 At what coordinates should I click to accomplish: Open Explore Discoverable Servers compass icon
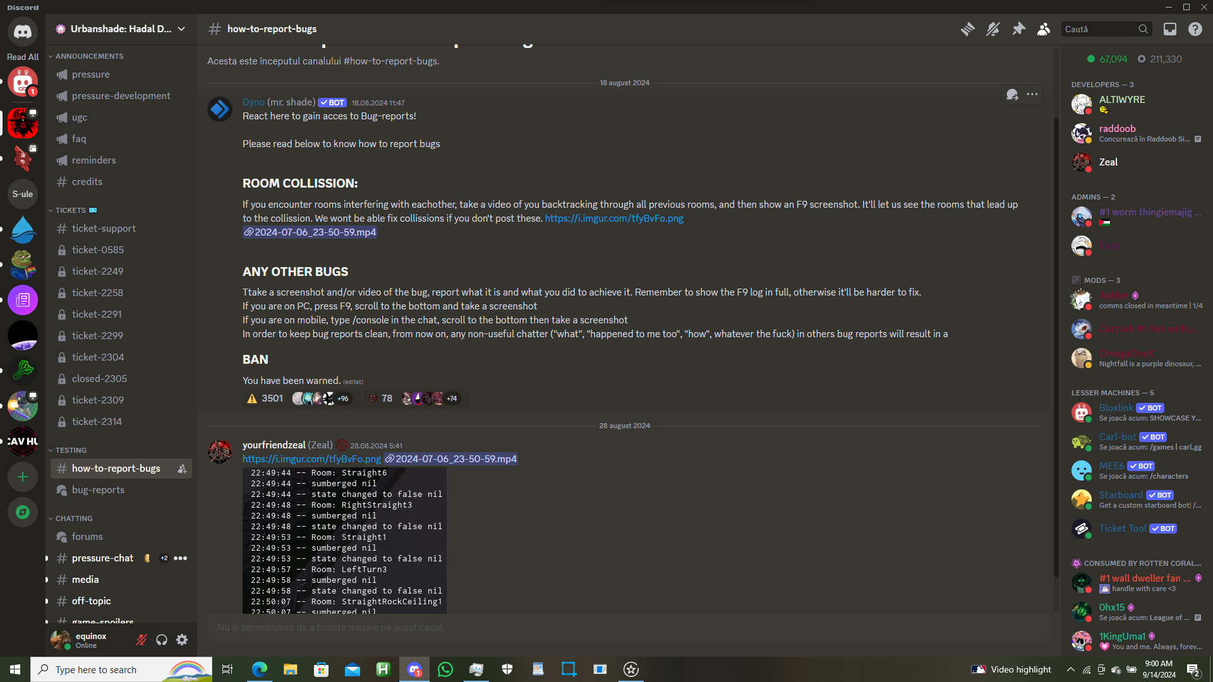pyautogui.click(x=23, y=512)
